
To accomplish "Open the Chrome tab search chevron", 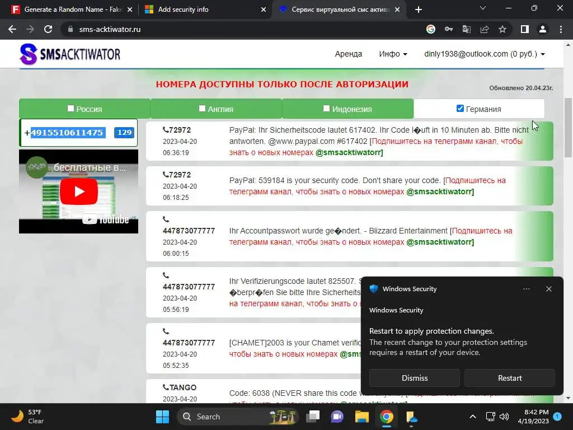I will [483, 8].
